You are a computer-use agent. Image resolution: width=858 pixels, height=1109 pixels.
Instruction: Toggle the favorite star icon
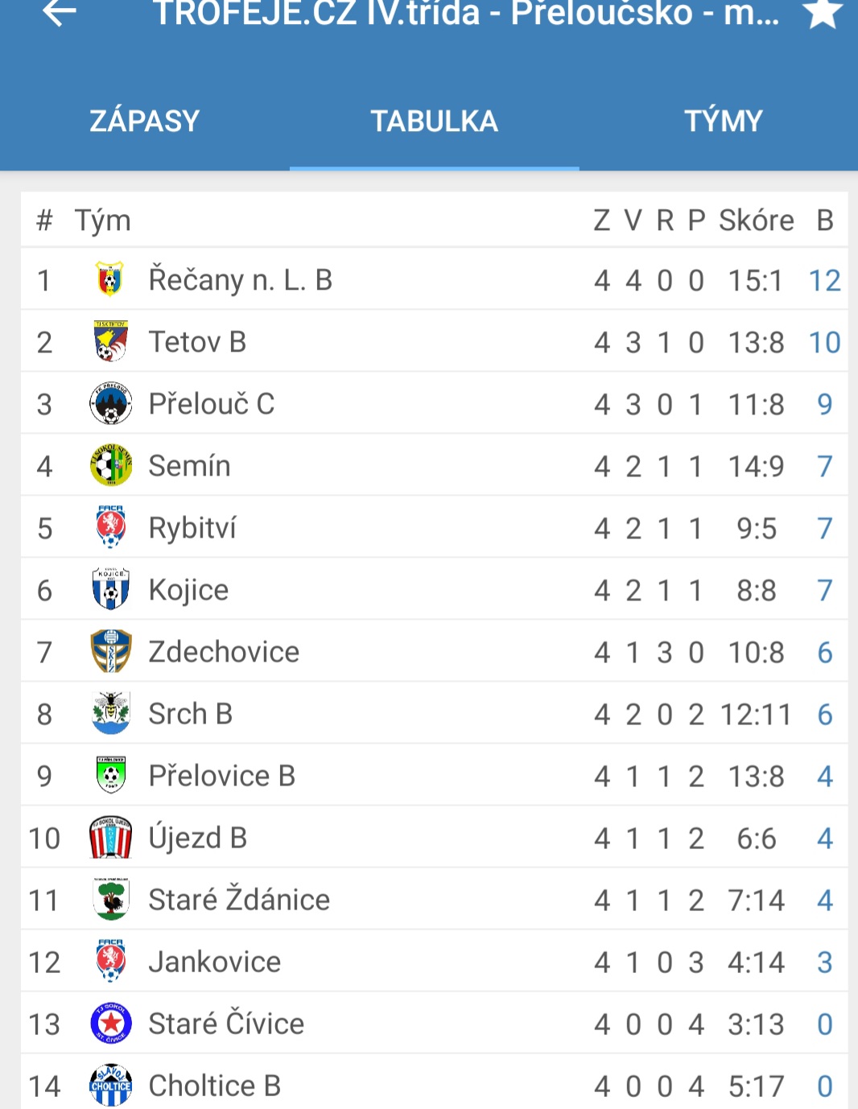pos(823,12)
